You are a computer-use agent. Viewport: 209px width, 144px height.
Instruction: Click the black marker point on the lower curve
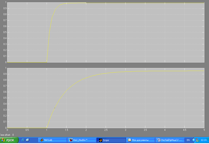pos(55,108)
